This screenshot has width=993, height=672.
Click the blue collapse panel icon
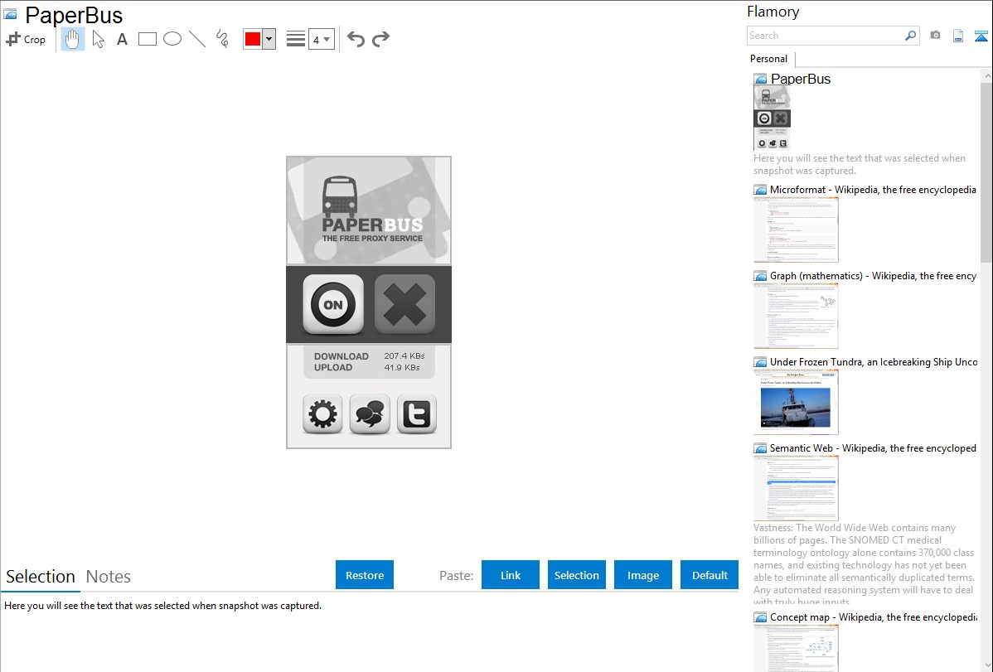click(x=981, y=36)
